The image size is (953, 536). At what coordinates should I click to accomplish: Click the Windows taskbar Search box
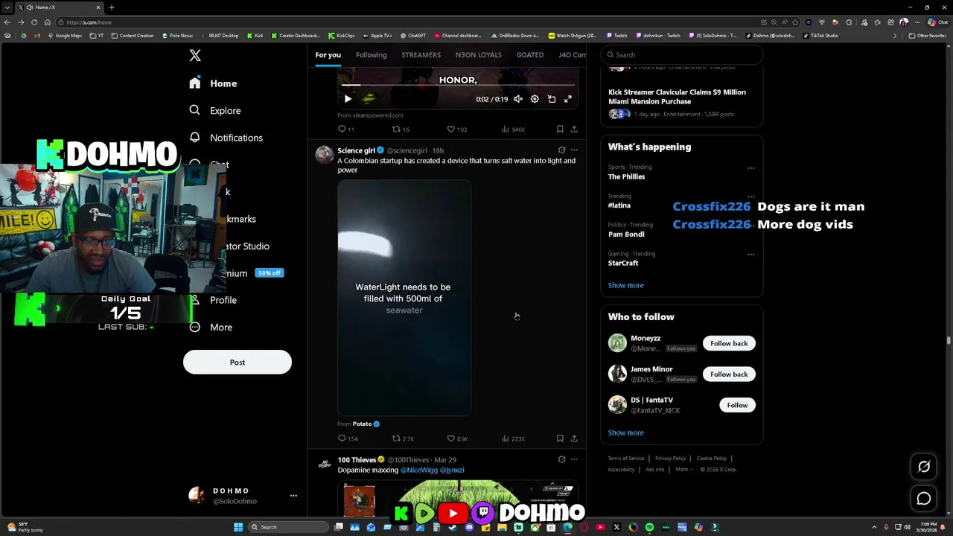(289, 527)
